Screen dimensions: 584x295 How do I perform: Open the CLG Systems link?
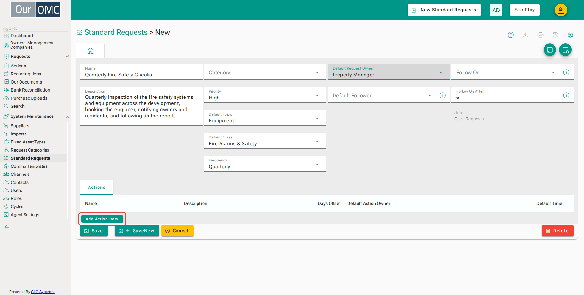click(43, 292)
